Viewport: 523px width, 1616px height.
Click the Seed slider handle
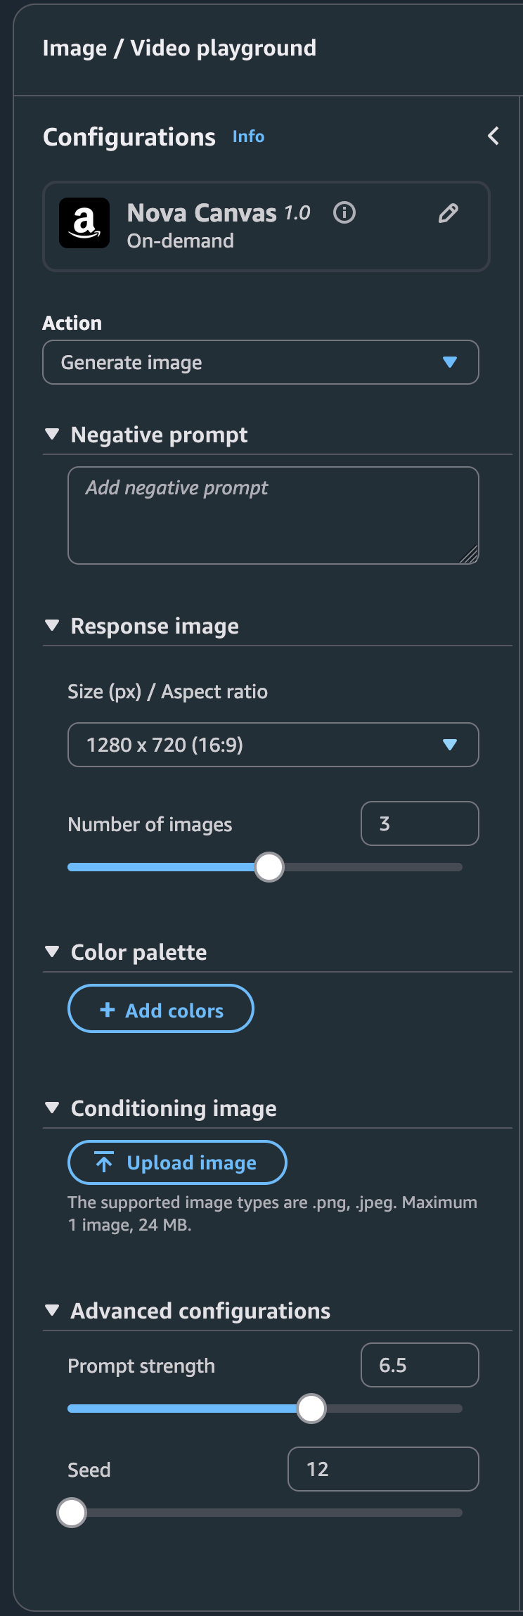click(72, 1512)
